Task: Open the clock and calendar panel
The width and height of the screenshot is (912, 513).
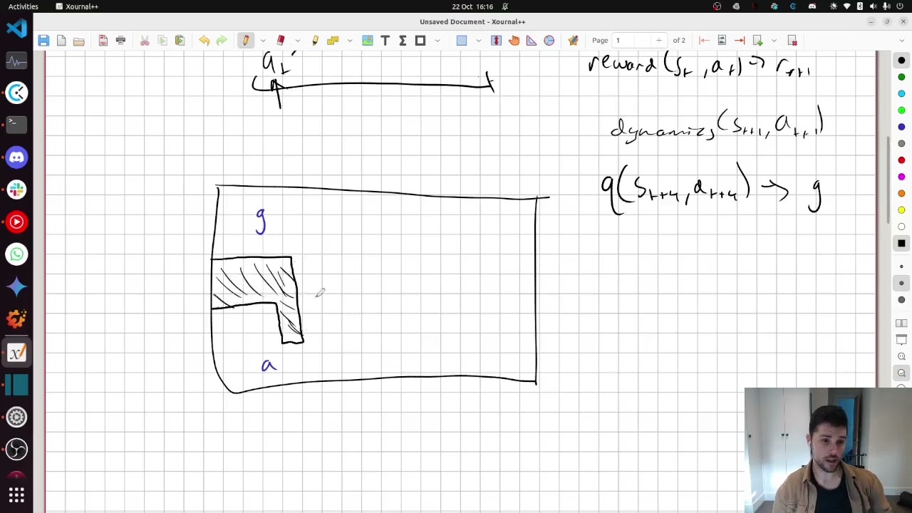Action: [x=472, y=6]
